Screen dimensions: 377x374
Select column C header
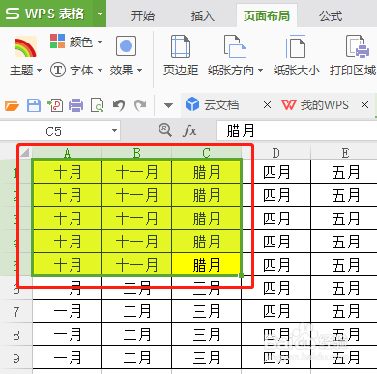point(206,153)
